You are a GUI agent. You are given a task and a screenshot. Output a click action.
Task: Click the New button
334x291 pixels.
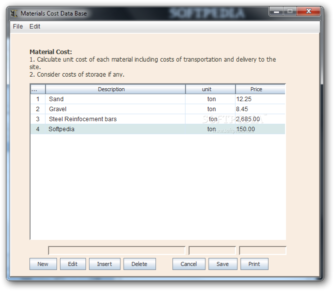(x=43, y=264)
